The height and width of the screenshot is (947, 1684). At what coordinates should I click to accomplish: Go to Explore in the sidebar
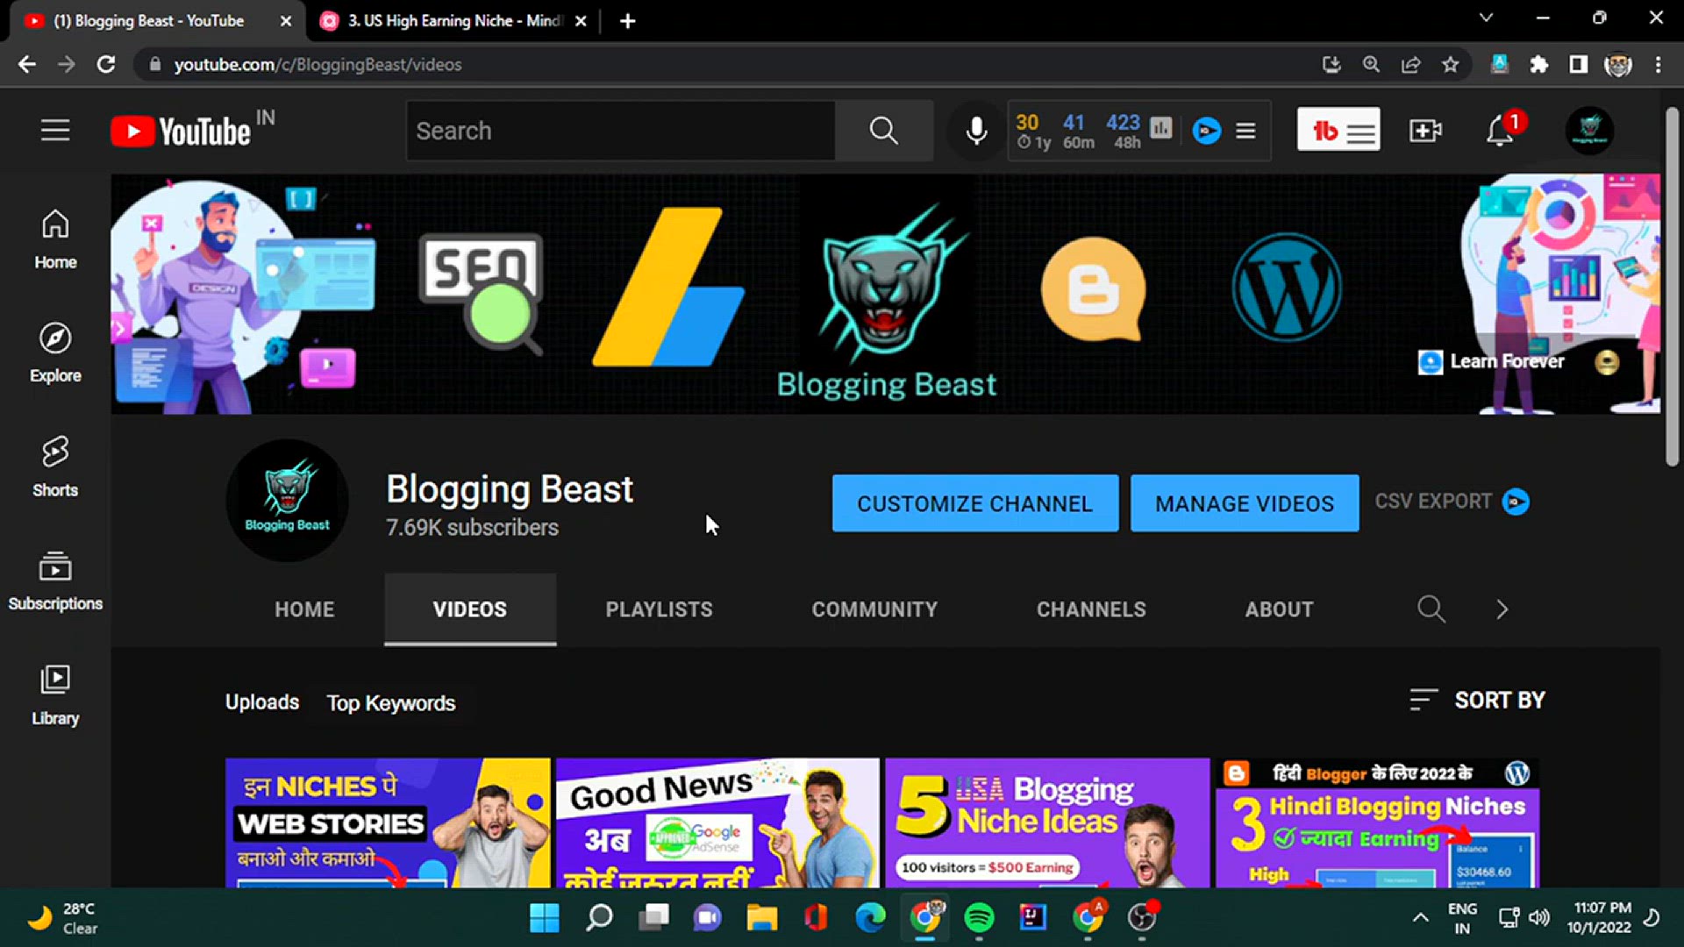(55, 352)
